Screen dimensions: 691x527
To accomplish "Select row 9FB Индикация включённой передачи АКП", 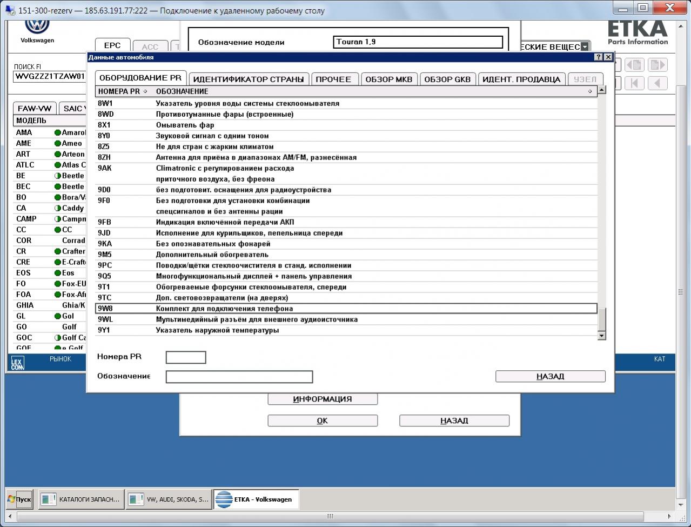I will coord(346,222).
